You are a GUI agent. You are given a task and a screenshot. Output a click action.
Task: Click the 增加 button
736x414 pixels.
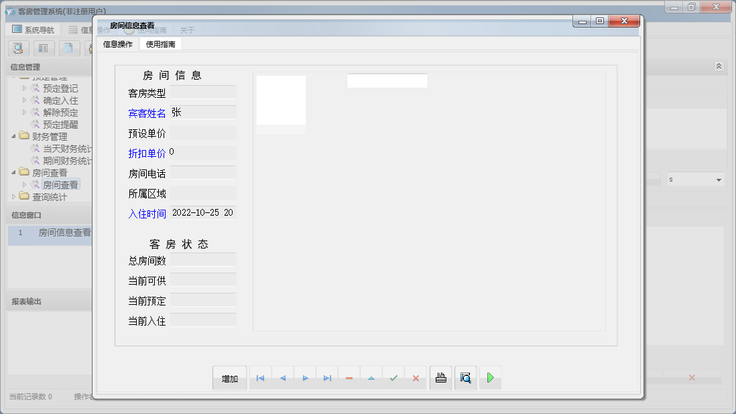(229, 378)
